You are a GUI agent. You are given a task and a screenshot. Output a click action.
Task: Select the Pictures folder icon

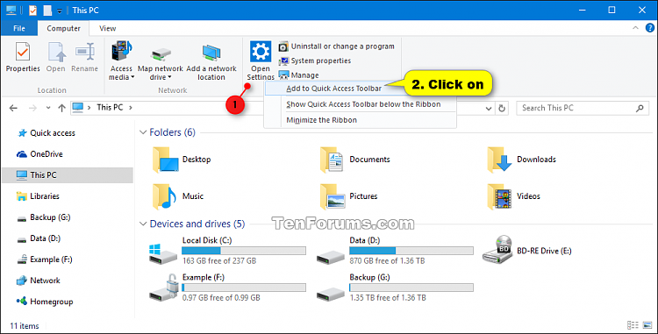click(333, 196)
